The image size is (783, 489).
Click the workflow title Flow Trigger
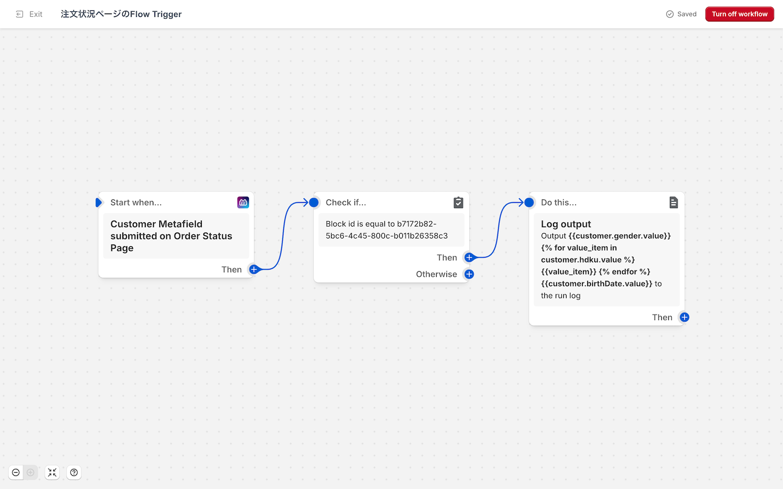coord(121,14)
